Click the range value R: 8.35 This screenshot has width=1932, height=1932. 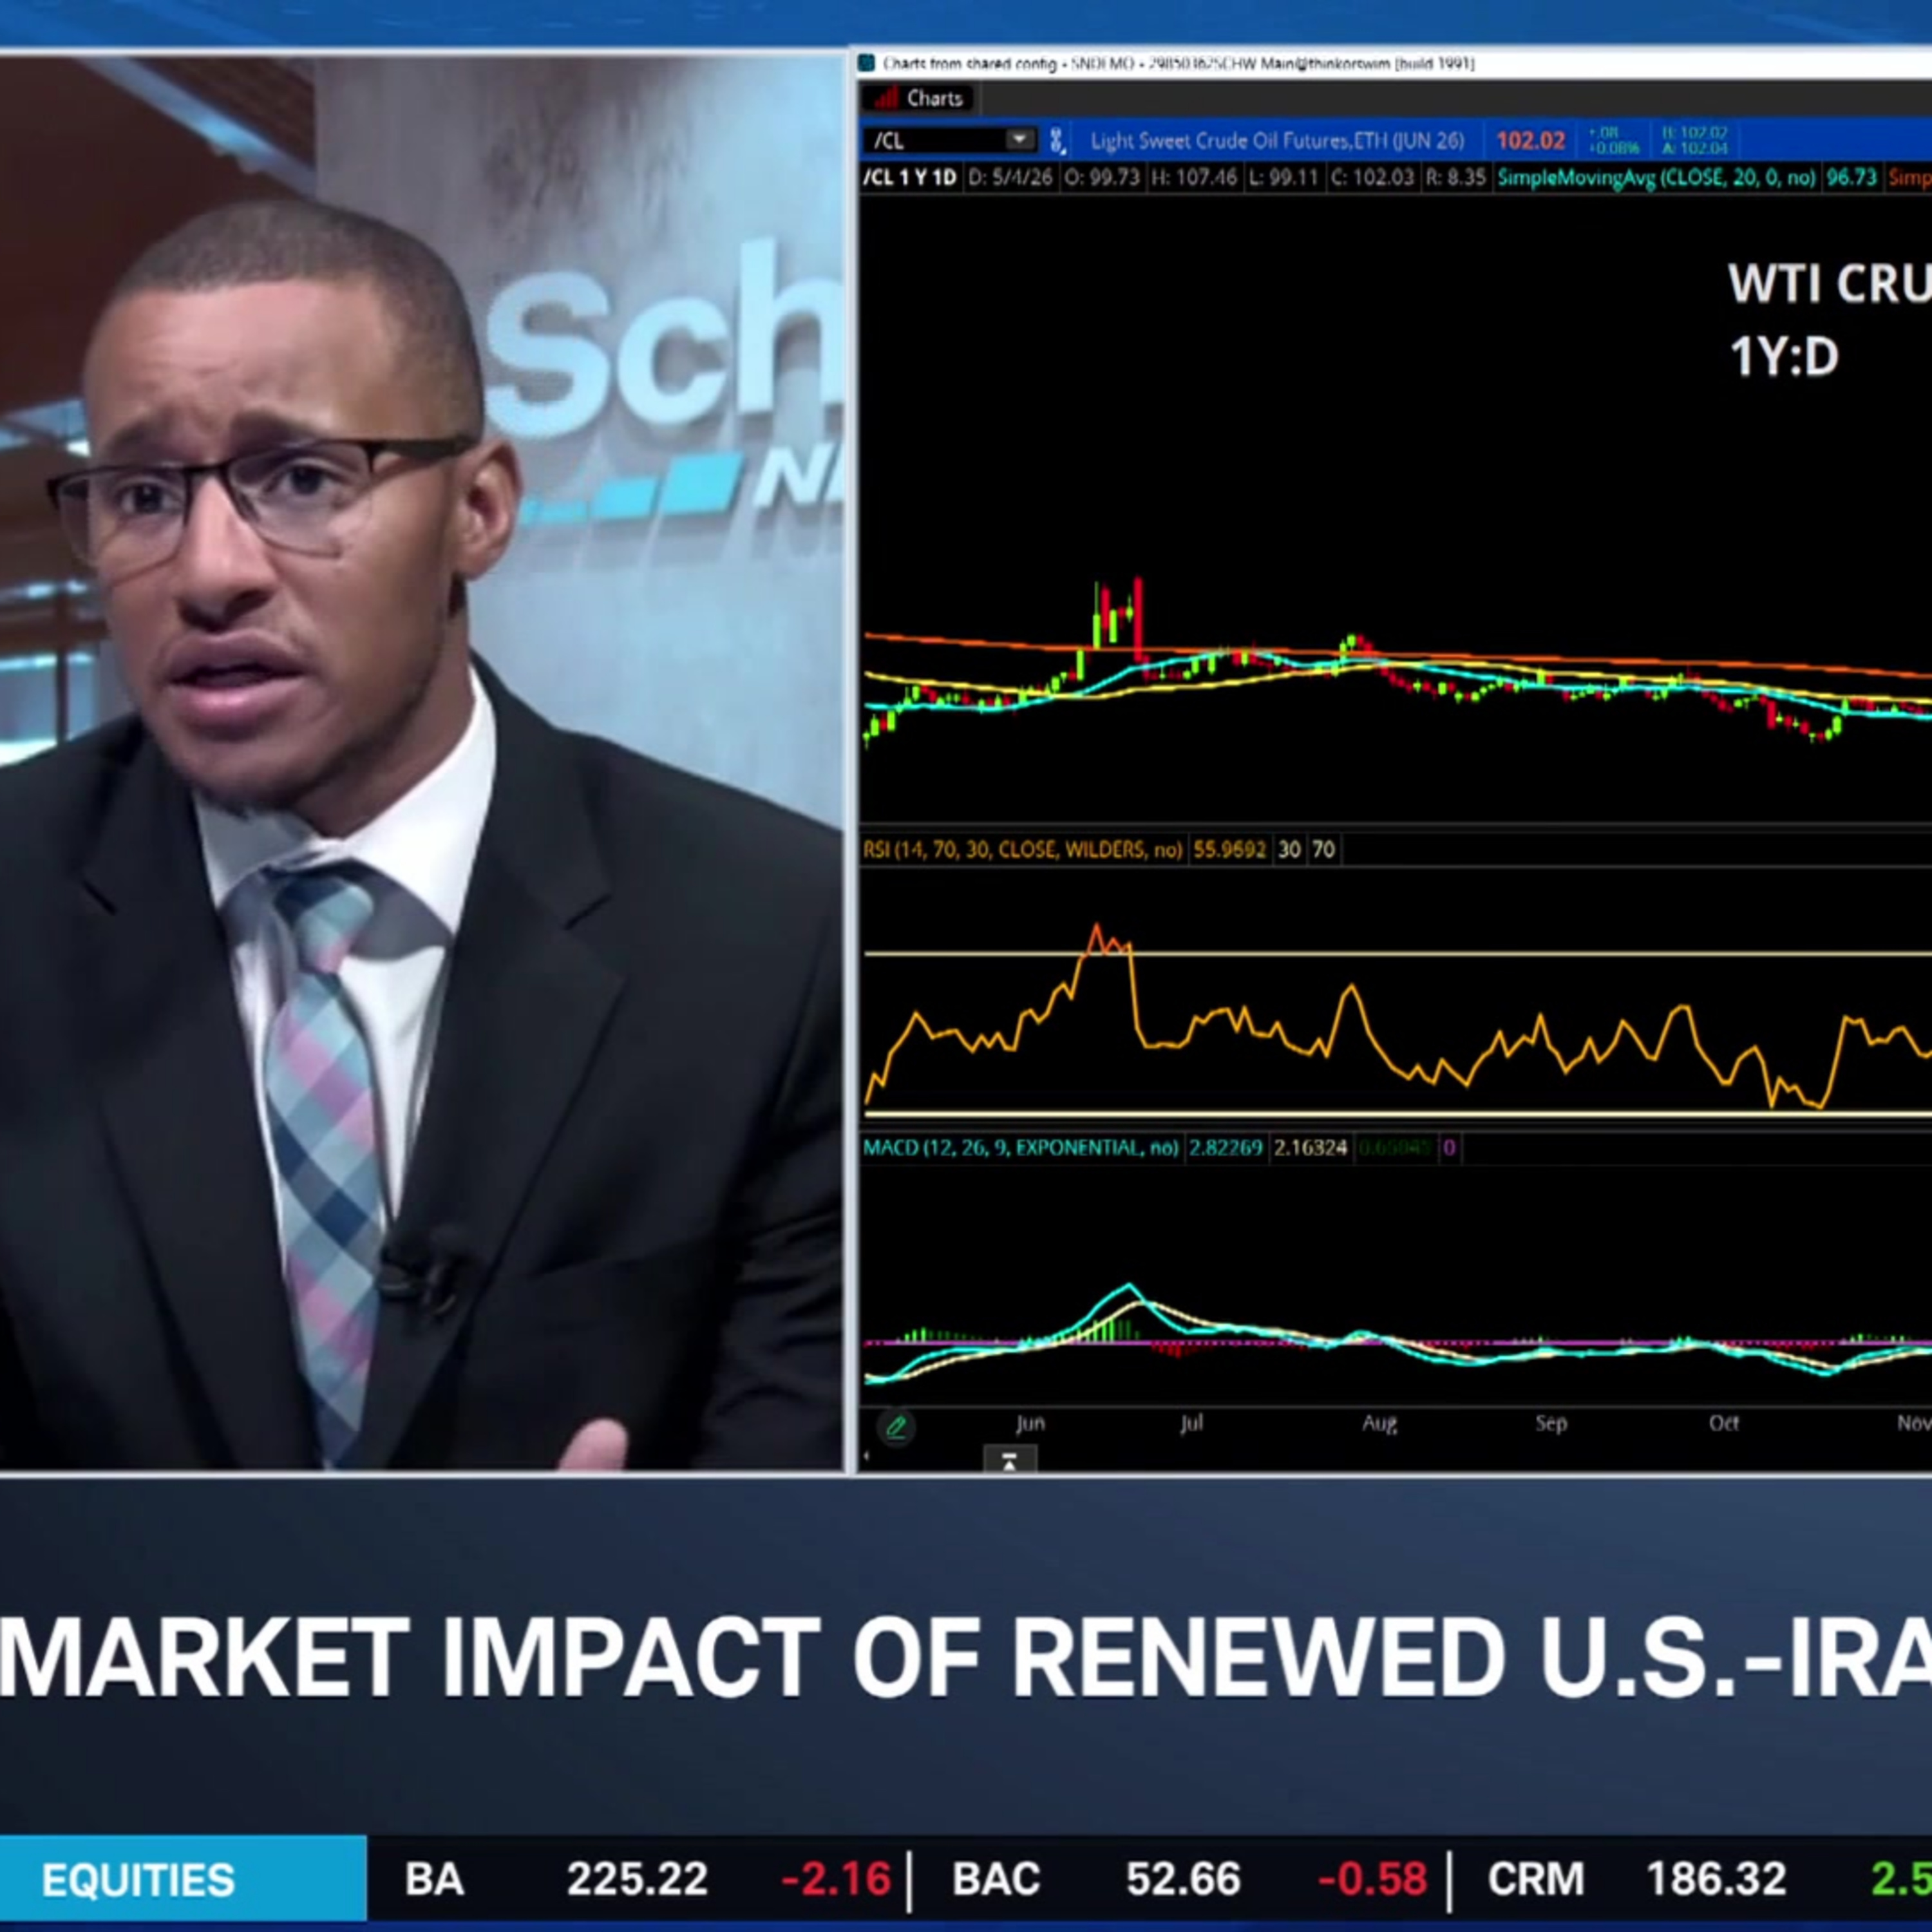(x=1456, y=178)
